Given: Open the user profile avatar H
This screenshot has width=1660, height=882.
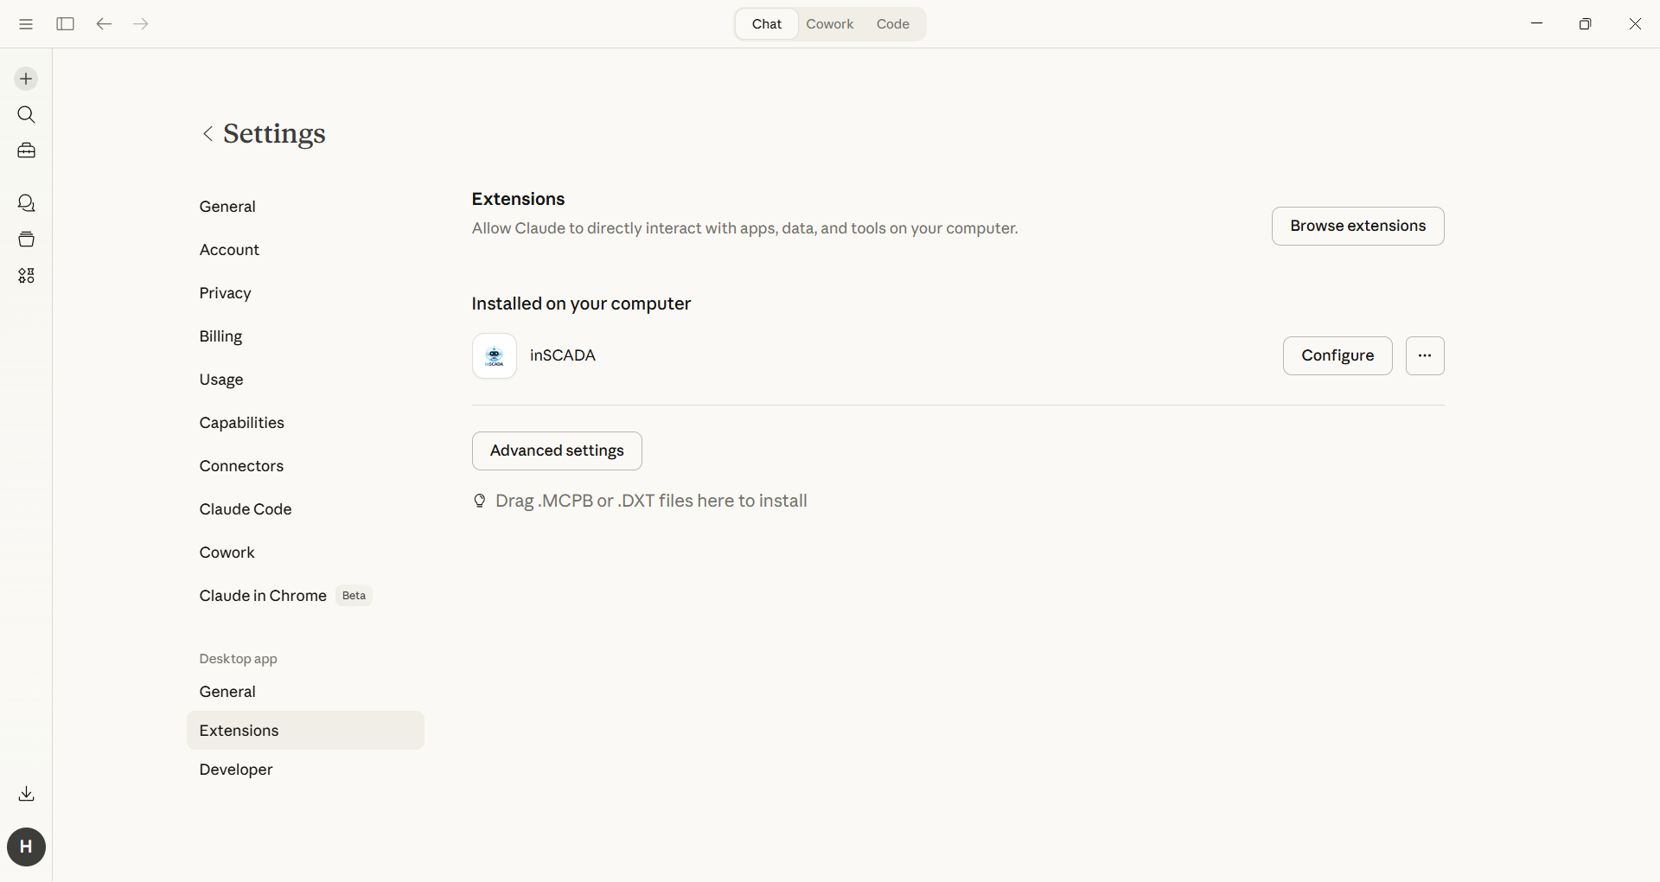Looking at the screenshot, I should [x=26, y=847].
